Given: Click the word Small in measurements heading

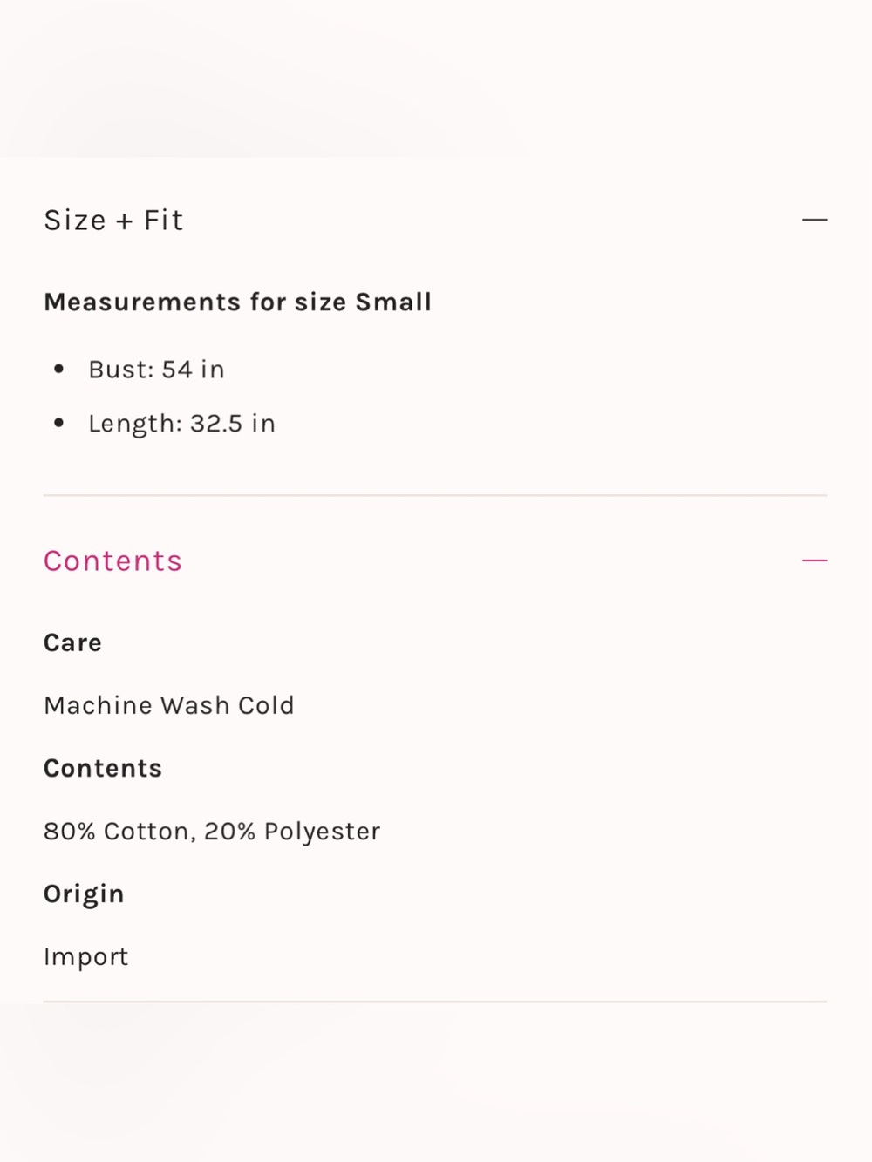Looking at the screenshot, I should coord(393,302).
